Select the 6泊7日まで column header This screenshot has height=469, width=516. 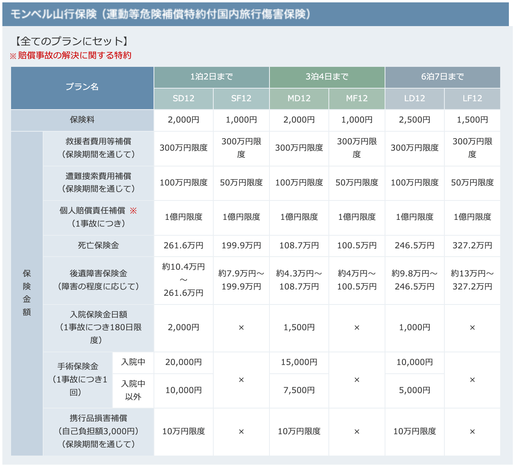[x=443, y=77]
